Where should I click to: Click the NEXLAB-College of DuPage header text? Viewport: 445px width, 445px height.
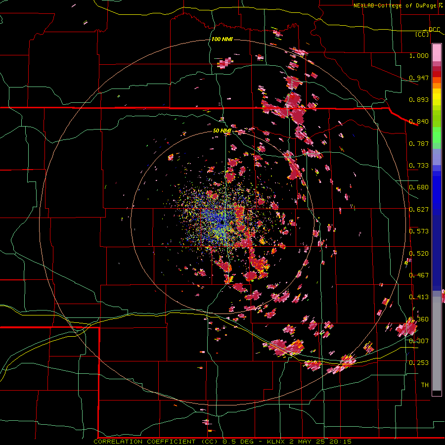pos(395,5)
